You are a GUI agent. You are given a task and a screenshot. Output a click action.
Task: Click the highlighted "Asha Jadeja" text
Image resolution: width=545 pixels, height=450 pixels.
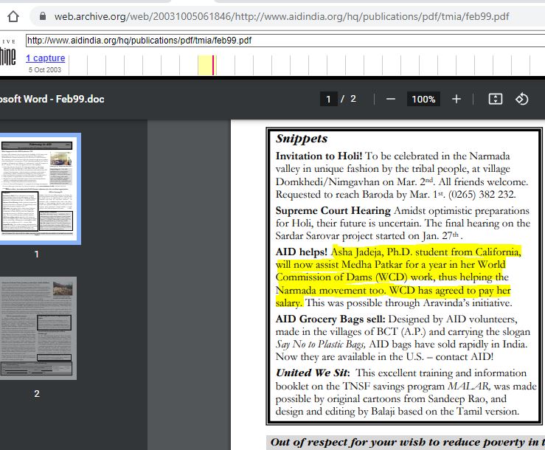357,252
